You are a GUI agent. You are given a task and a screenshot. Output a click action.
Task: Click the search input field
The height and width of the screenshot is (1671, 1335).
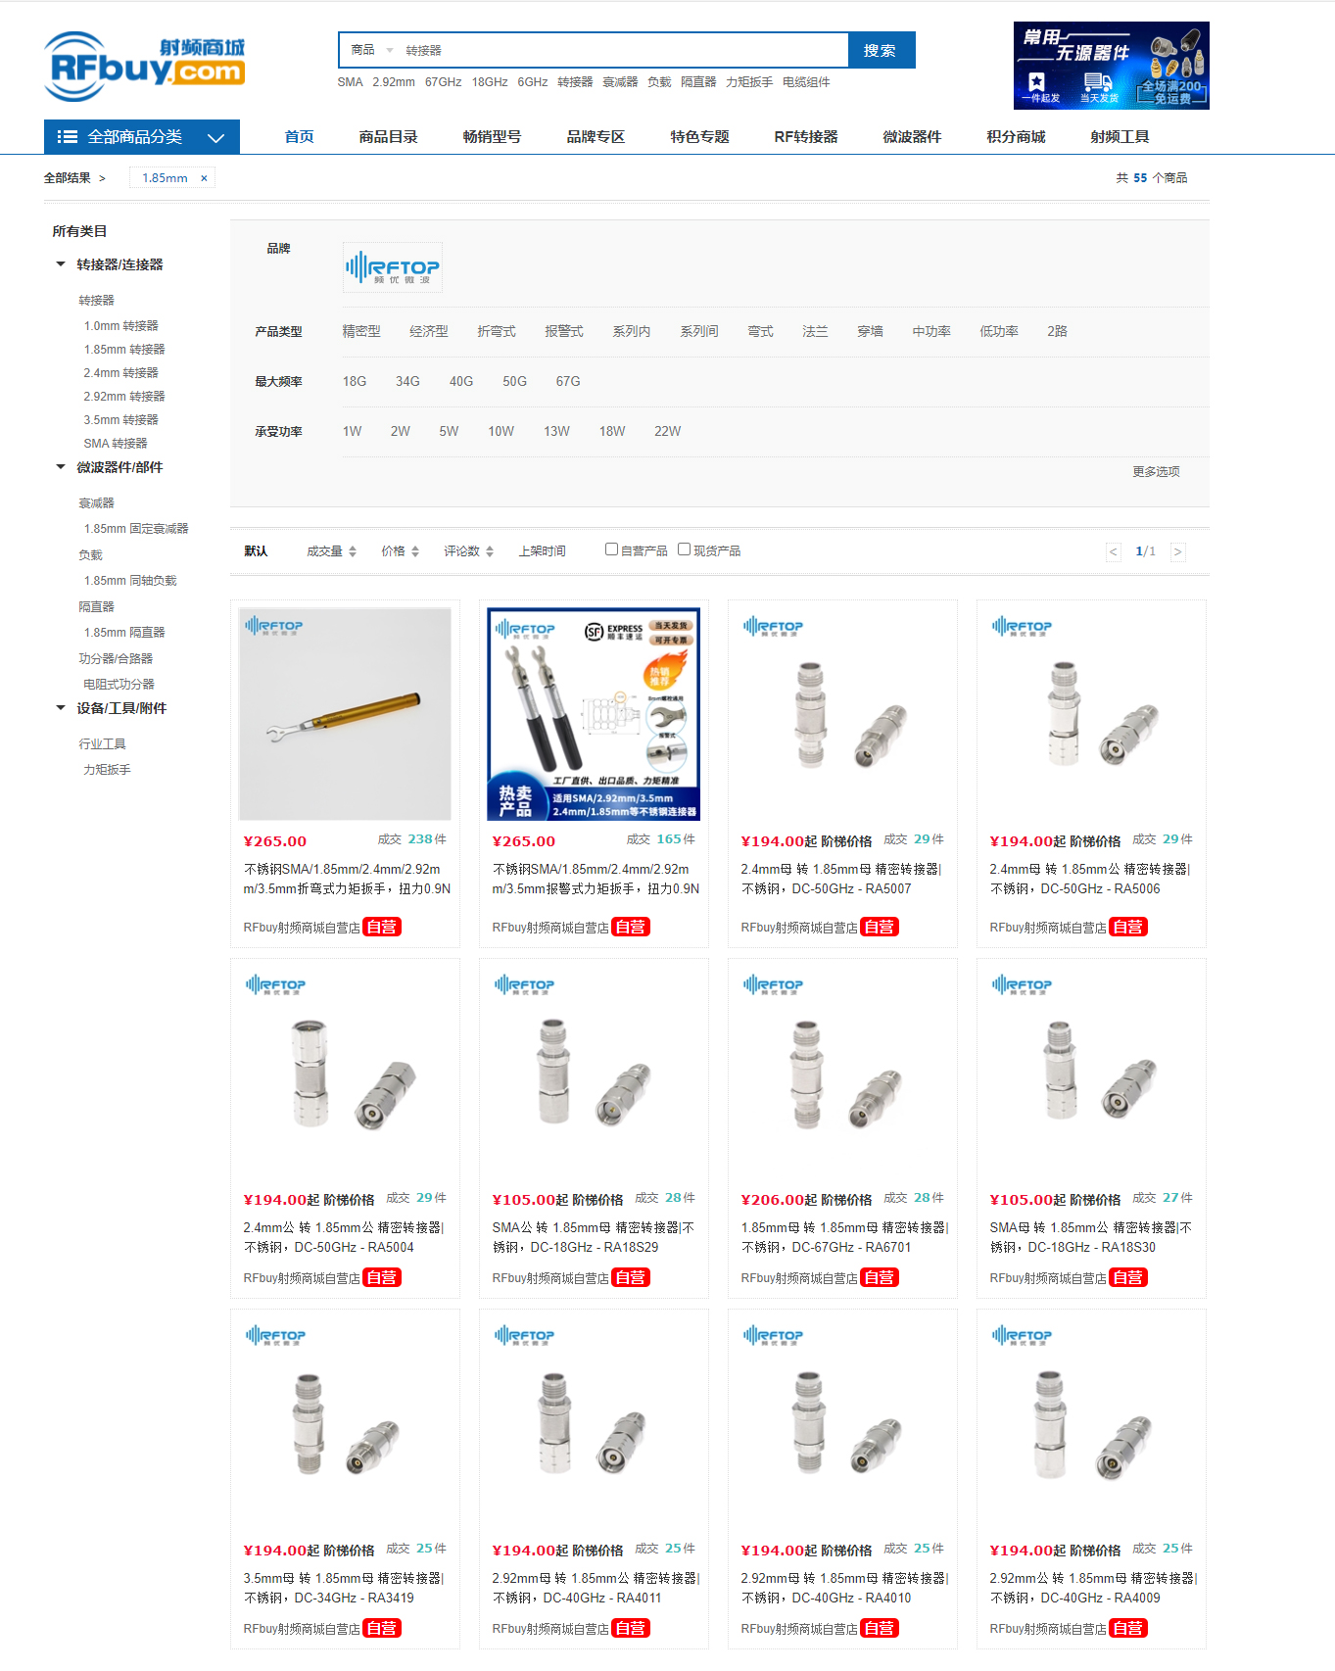[623, 50]
